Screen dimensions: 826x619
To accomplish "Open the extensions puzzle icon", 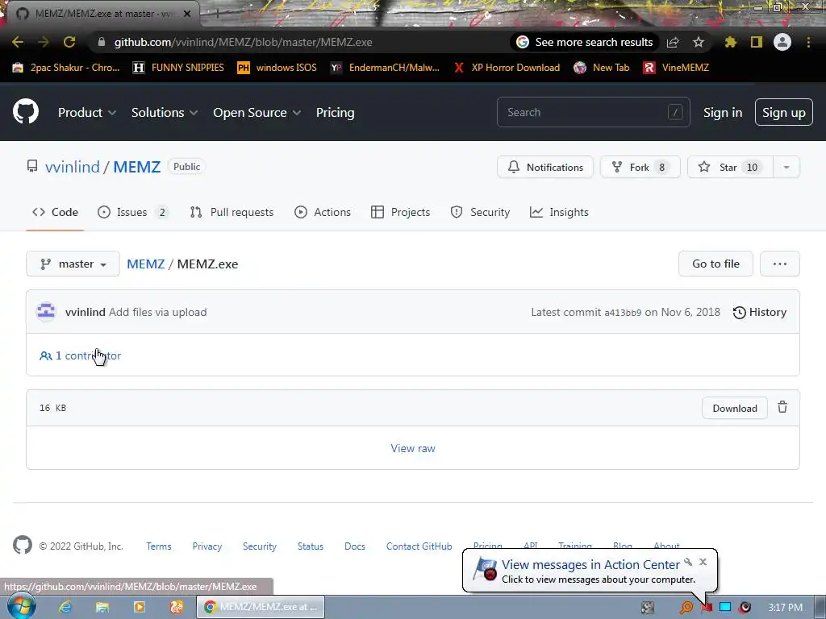I will click(730, 42).
